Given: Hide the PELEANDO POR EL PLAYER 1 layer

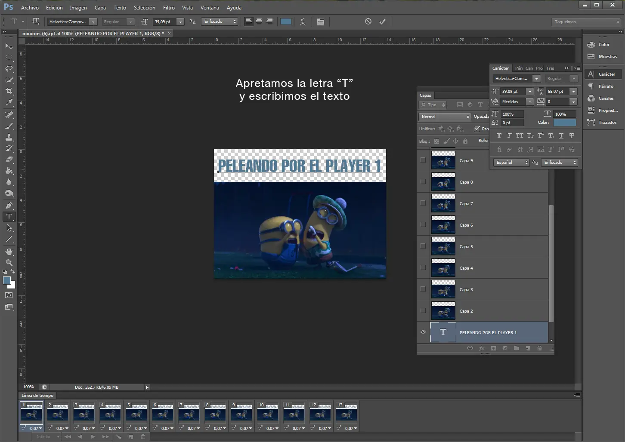Looking at the screenshot, I should [x=423, y=332].
